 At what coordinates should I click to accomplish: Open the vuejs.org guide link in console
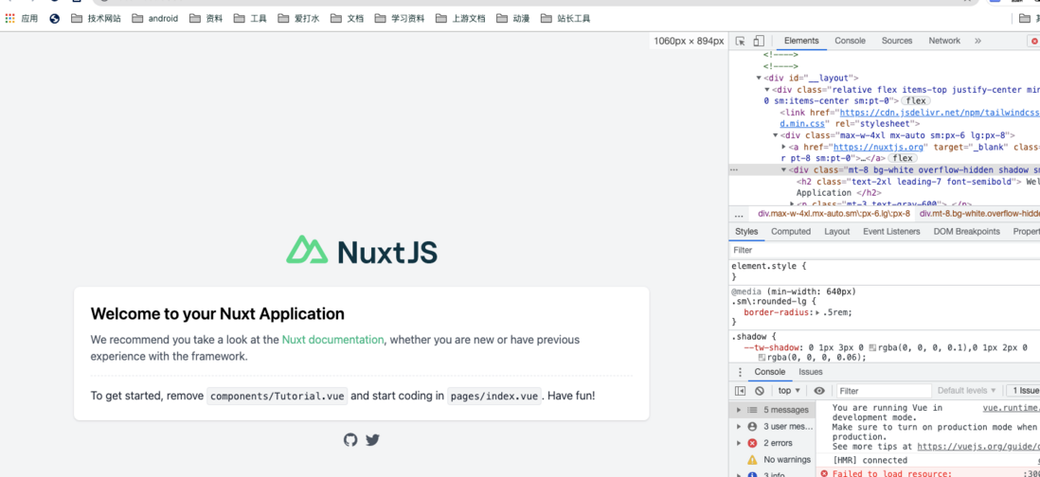click(978, 447)
